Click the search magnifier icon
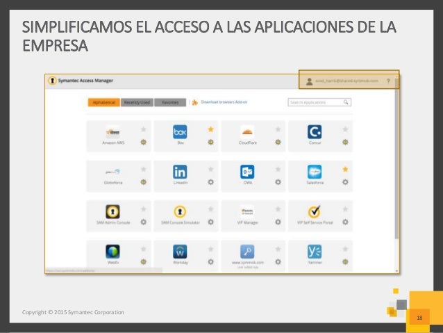The height and width of the screenshot is (333, 443). (346, 102)
